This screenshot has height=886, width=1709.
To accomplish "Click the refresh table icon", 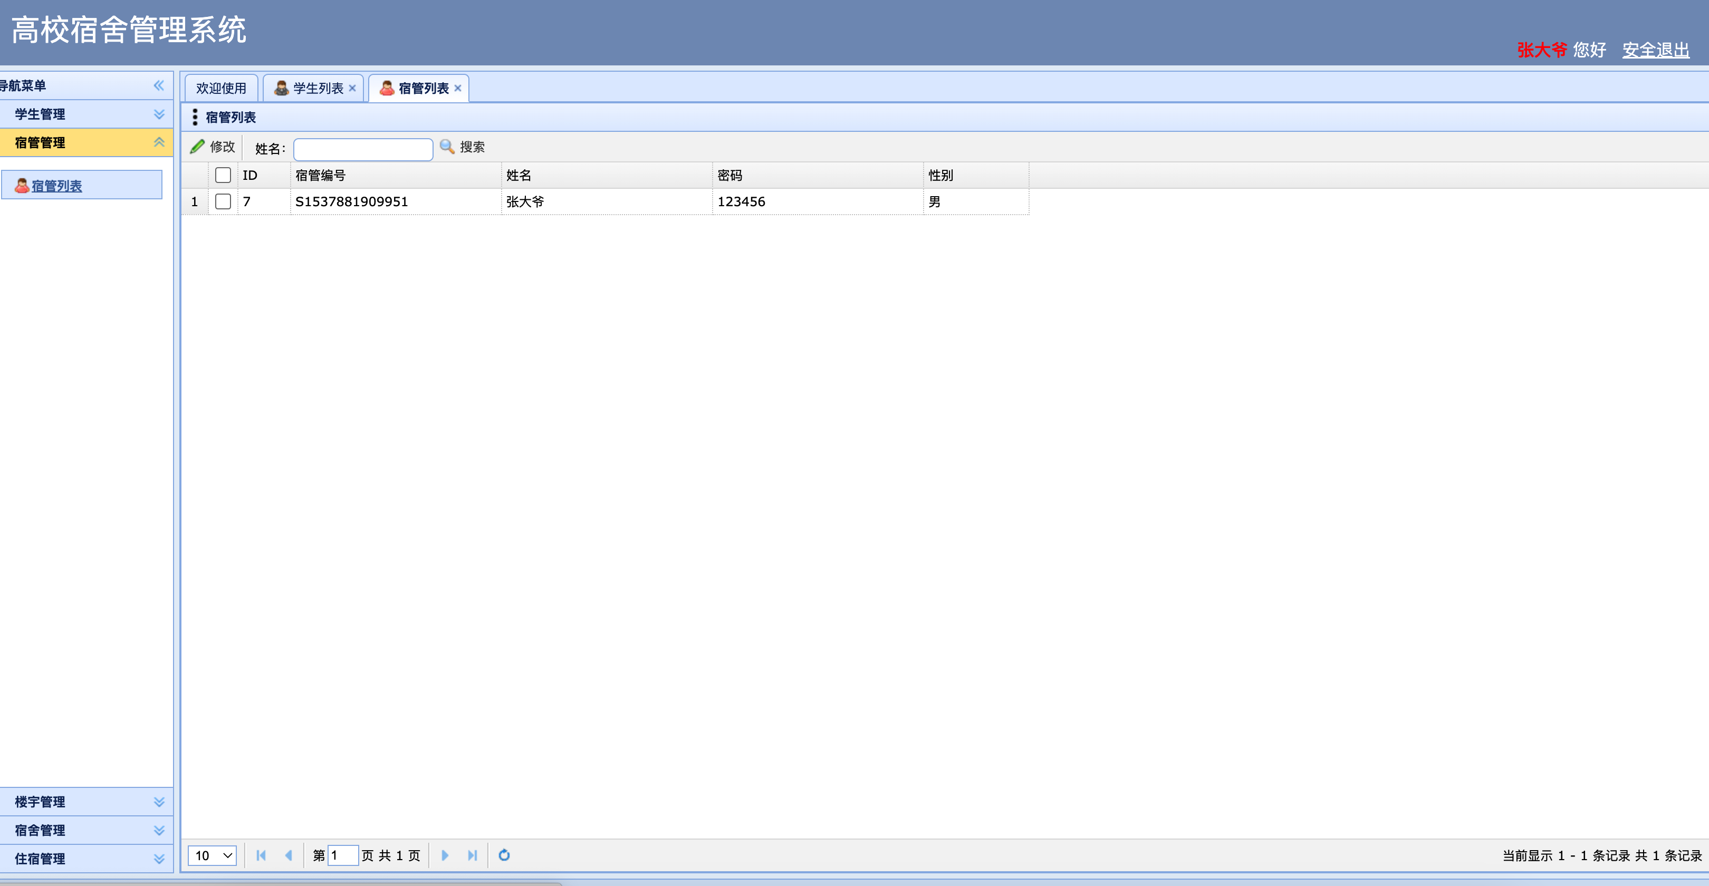I will (x=504, y=855).
